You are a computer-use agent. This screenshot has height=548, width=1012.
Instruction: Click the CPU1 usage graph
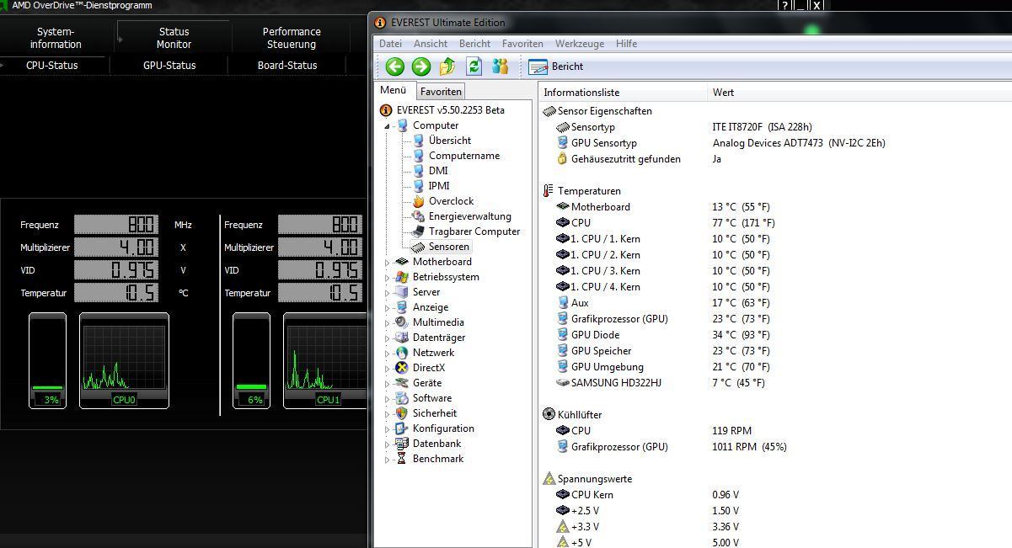(326, 360)
